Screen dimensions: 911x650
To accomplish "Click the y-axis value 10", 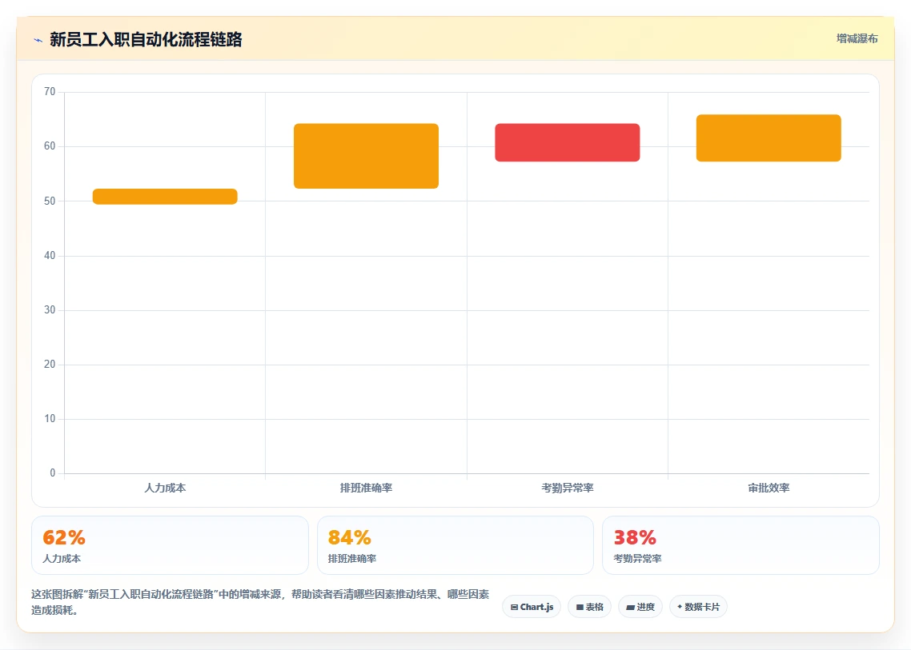I will (x=50, y=418).
